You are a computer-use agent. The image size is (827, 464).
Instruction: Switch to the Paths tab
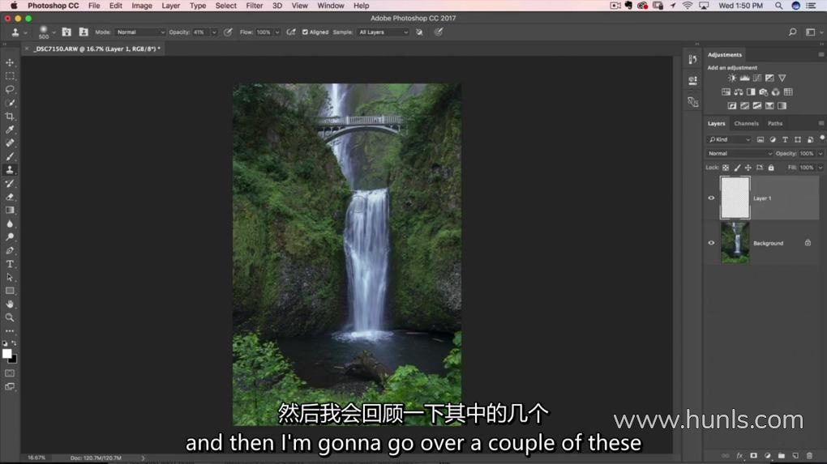775,124
